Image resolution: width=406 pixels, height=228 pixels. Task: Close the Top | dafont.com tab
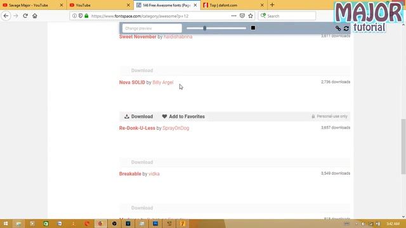[262, 5]
